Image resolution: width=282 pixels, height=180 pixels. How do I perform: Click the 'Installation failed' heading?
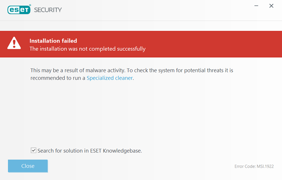(53, 41)
